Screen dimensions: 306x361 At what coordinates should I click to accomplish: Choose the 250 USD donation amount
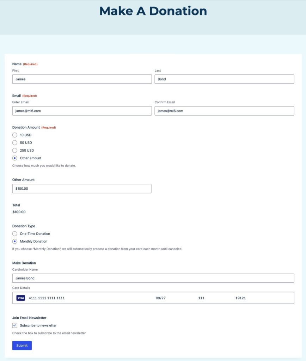15,150
